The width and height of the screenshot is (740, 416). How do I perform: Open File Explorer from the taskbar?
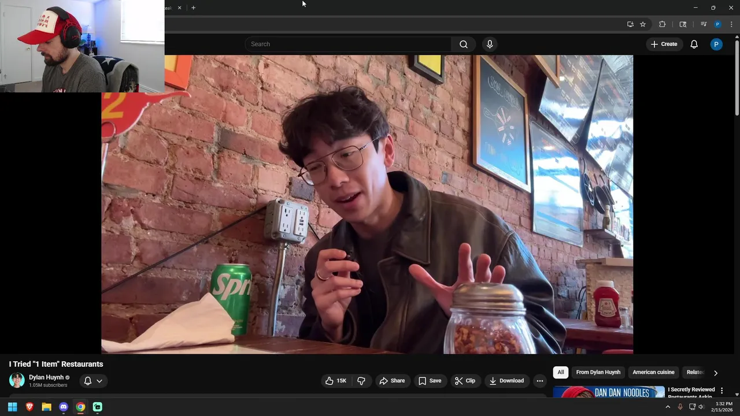(46, 407)
